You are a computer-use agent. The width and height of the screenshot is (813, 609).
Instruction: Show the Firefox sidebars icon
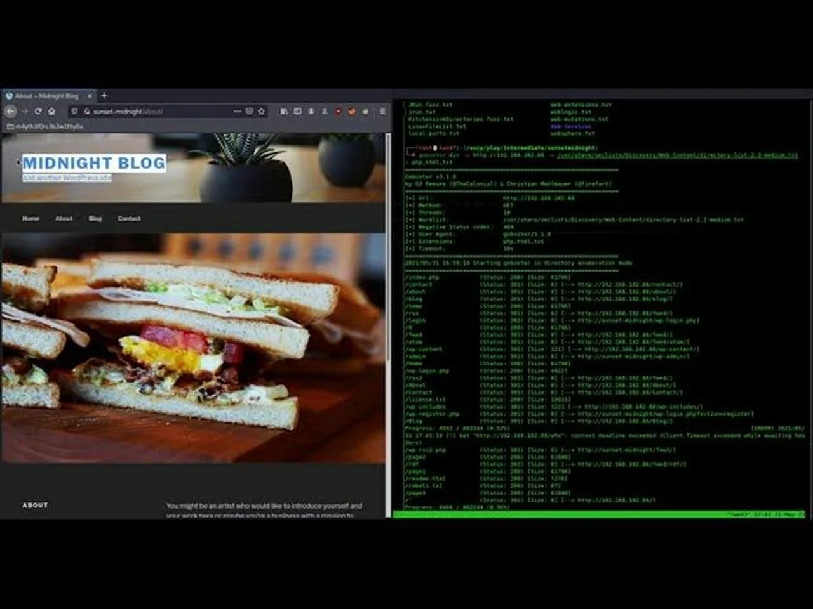point(297,111)
